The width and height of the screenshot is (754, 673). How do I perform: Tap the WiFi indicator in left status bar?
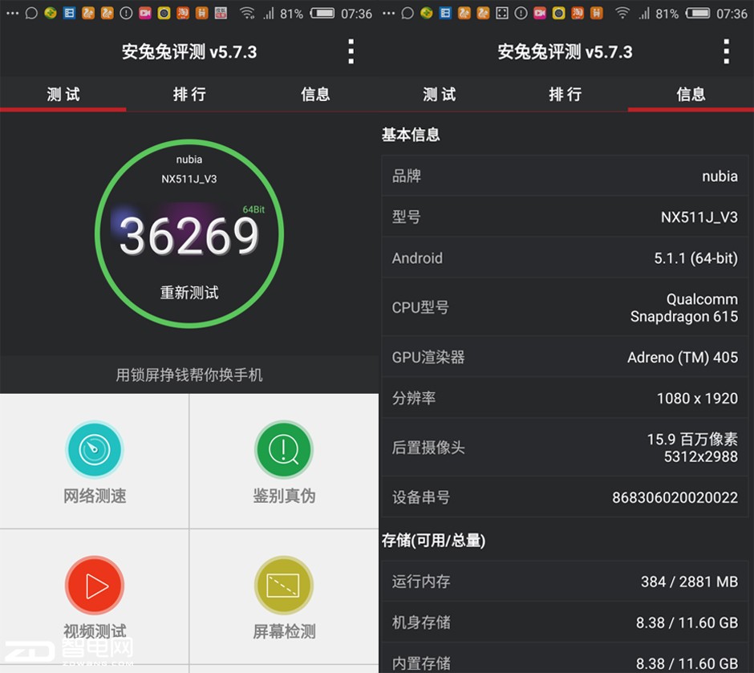pos(247,13)
